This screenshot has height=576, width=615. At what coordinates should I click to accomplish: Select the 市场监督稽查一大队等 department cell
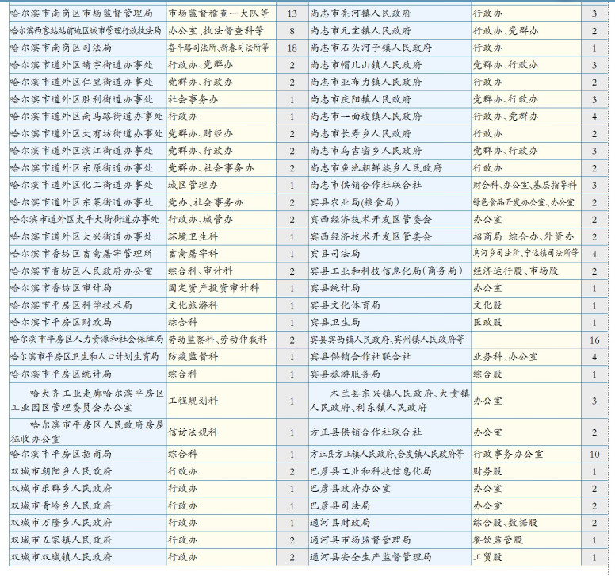(x=219, y=13)
